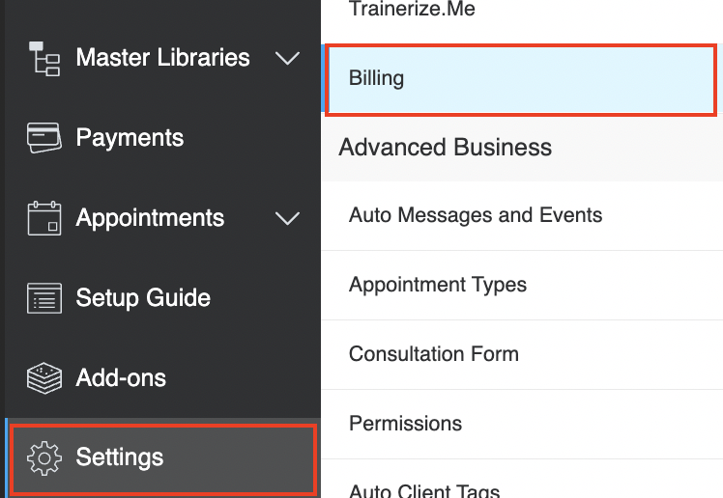Click the Add-ons text label
723x498 pixels.
121,378
